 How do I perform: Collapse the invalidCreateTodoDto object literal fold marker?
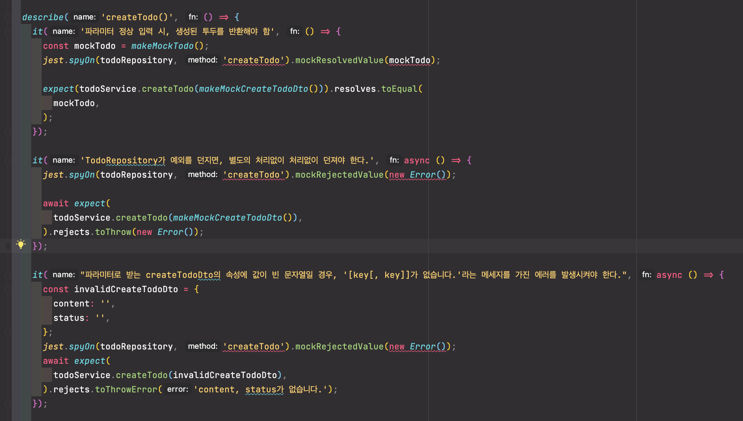pos(8,289)
